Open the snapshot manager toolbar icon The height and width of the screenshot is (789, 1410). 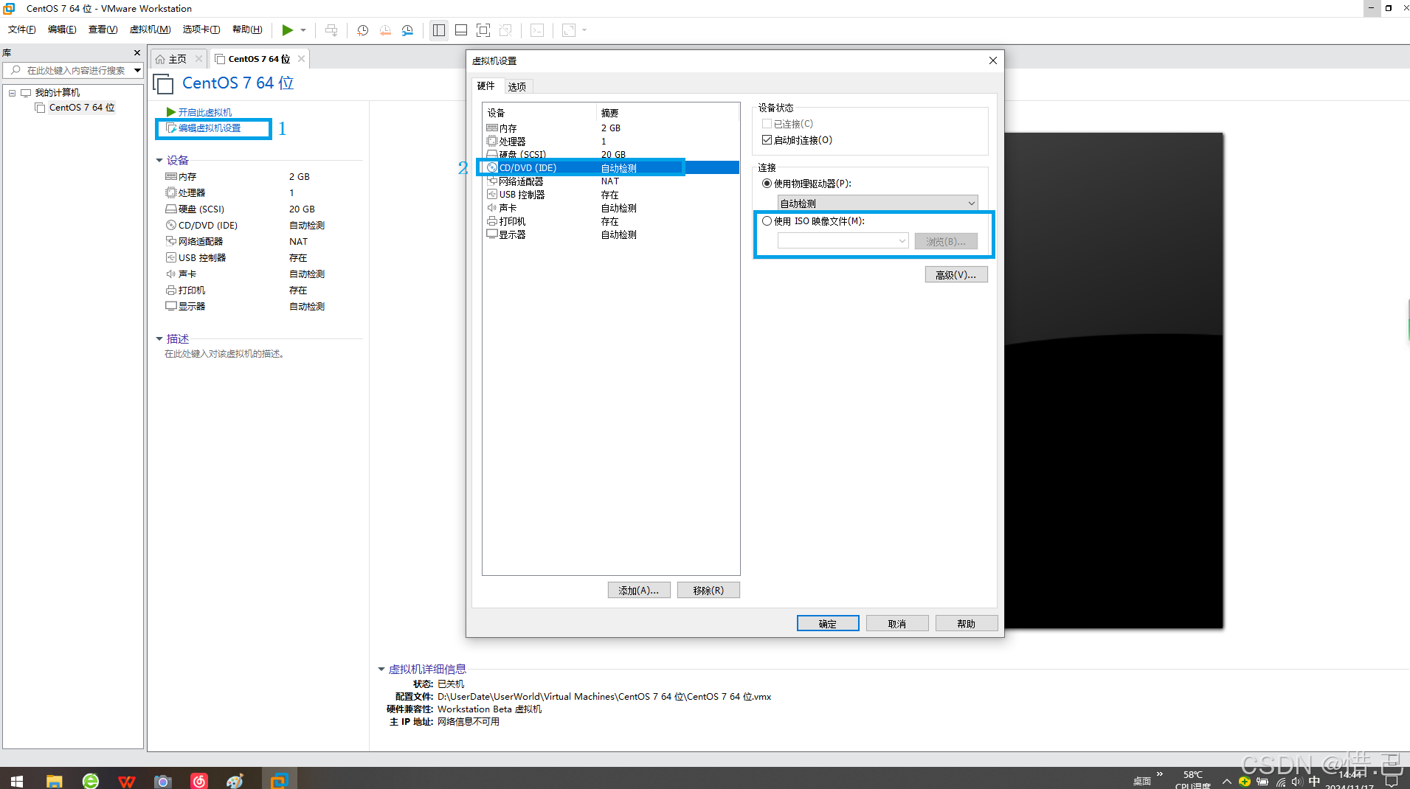point(407,30)
